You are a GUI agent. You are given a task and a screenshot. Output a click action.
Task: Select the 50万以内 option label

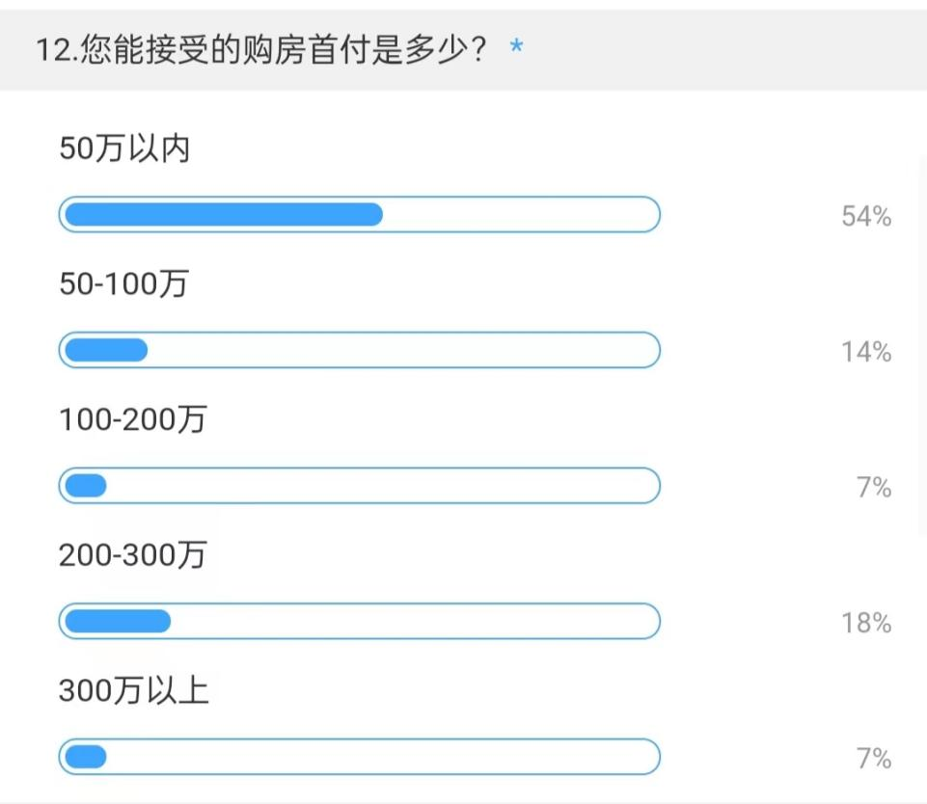(x=124, y=150)
